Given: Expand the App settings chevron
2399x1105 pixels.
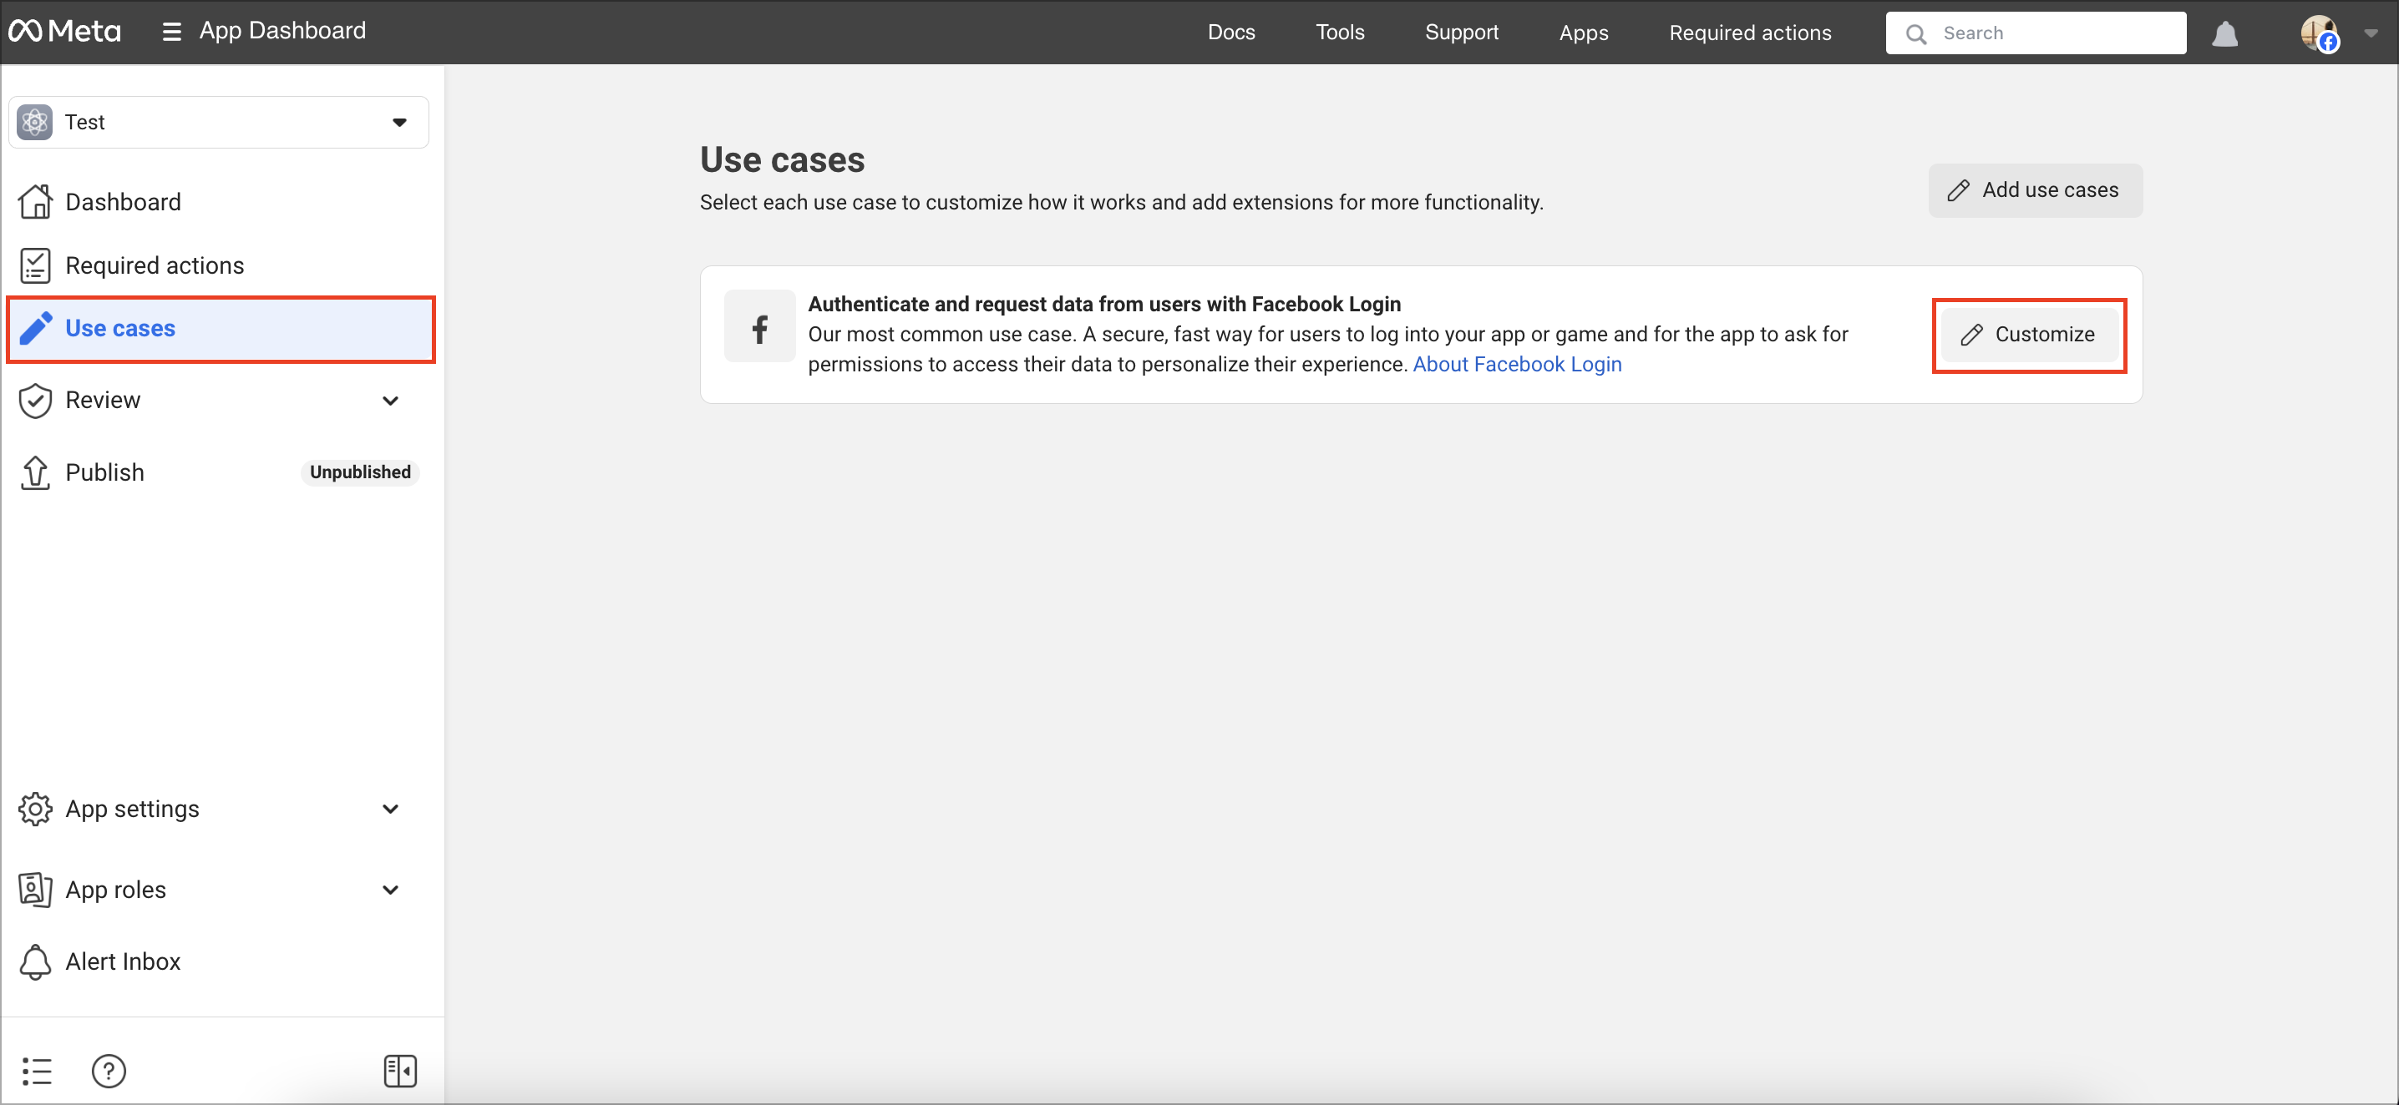Looking at the screenshot, I should click(x=391, y=810).
